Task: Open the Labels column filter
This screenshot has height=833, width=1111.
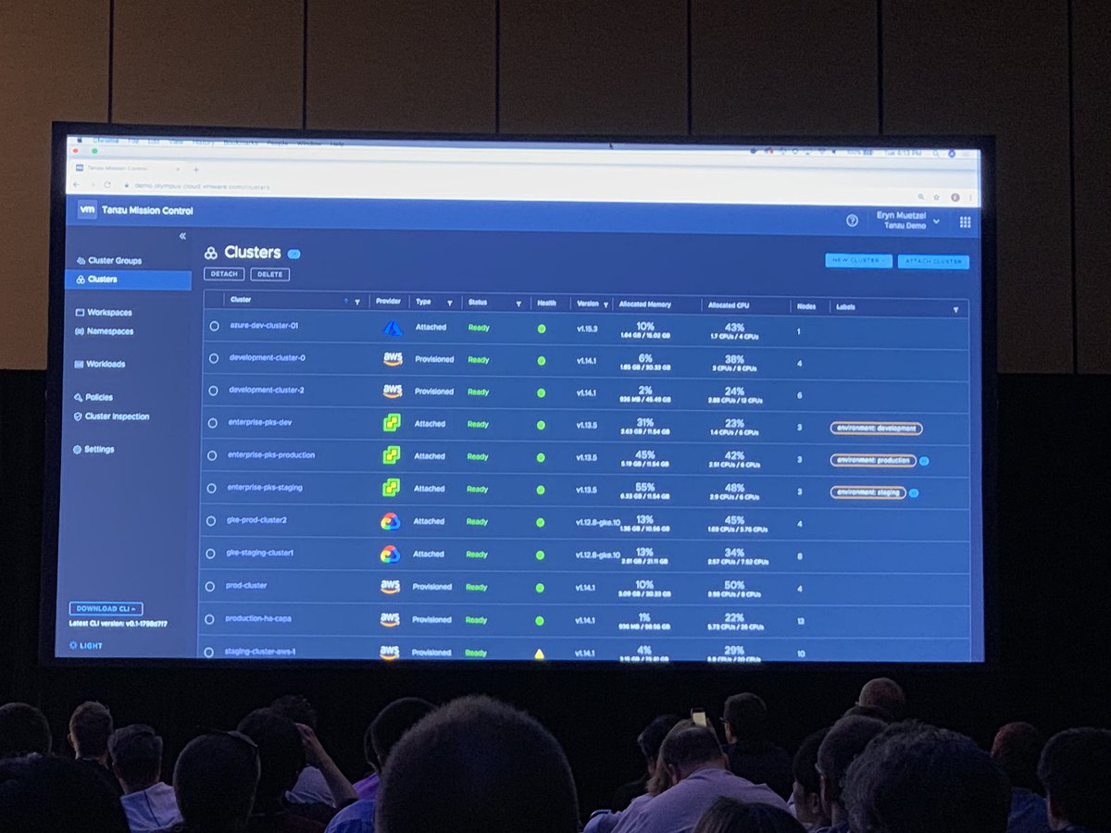Action: [955, 310]
